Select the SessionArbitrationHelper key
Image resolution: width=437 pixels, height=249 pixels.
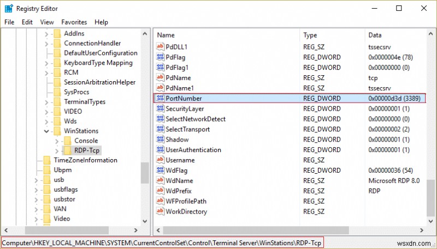coord(100,82)
